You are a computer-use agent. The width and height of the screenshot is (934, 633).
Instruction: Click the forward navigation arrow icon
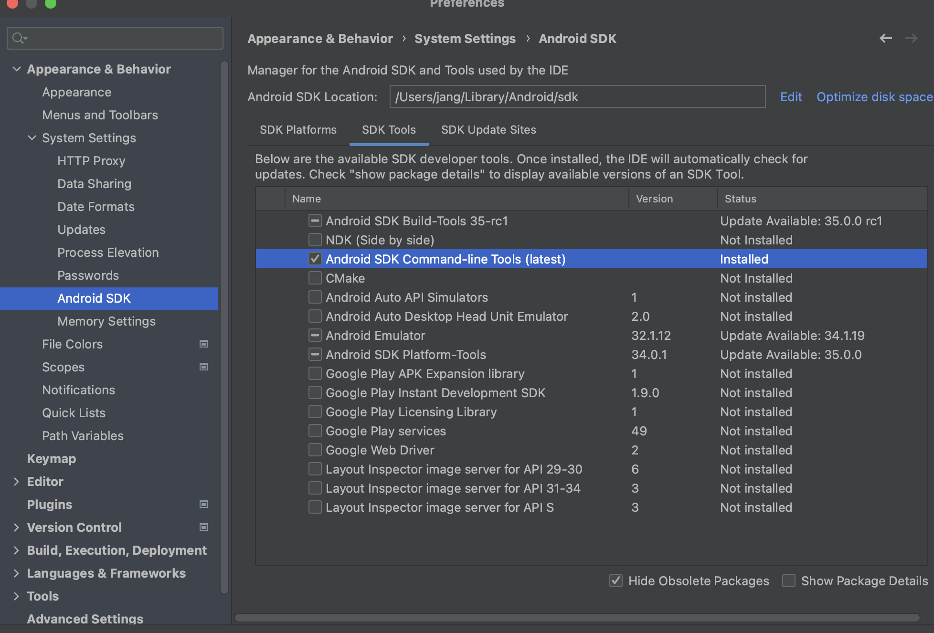click(x=911, y=39)
